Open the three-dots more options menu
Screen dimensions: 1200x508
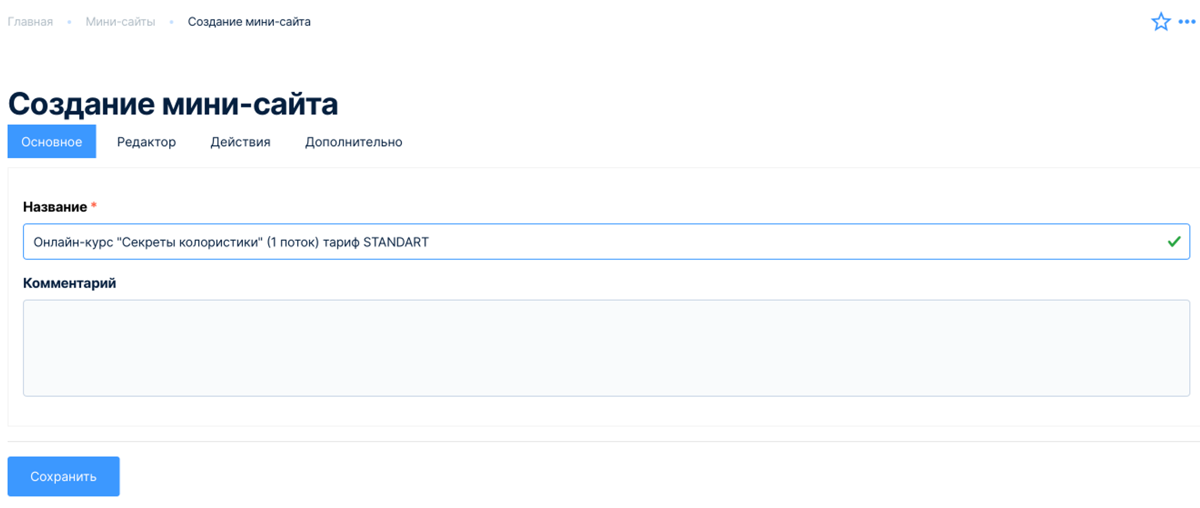pyautogui.click(x=1187, y=22)
